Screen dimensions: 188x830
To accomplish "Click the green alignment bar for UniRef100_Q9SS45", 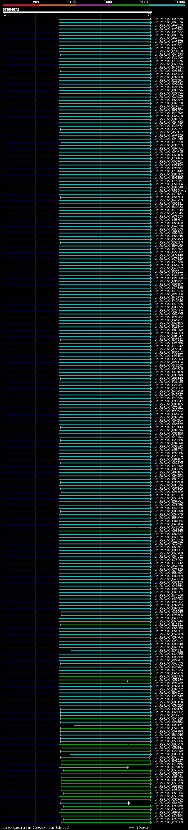I will tap(105, 531).
